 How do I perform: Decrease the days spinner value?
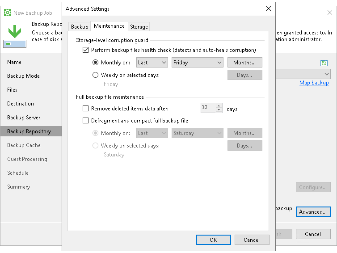pyautogui.click(x=219, y=110)
